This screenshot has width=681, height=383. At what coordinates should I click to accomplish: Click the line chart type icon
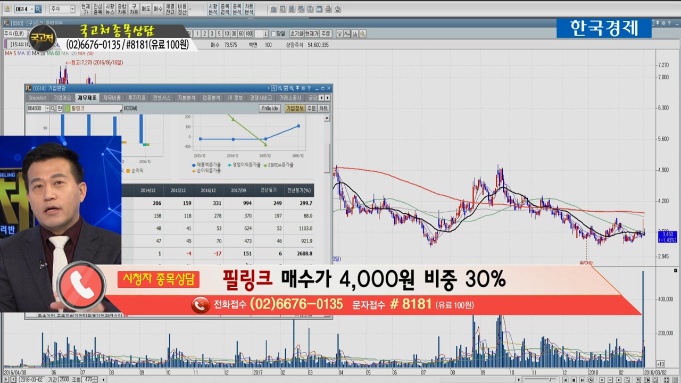pyautogui.click(x=346, y=34)
